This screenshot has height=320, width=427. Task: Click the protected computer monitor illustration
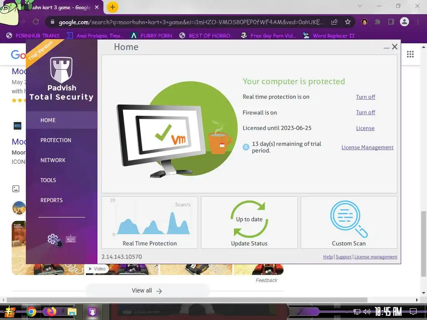[161, 141]
